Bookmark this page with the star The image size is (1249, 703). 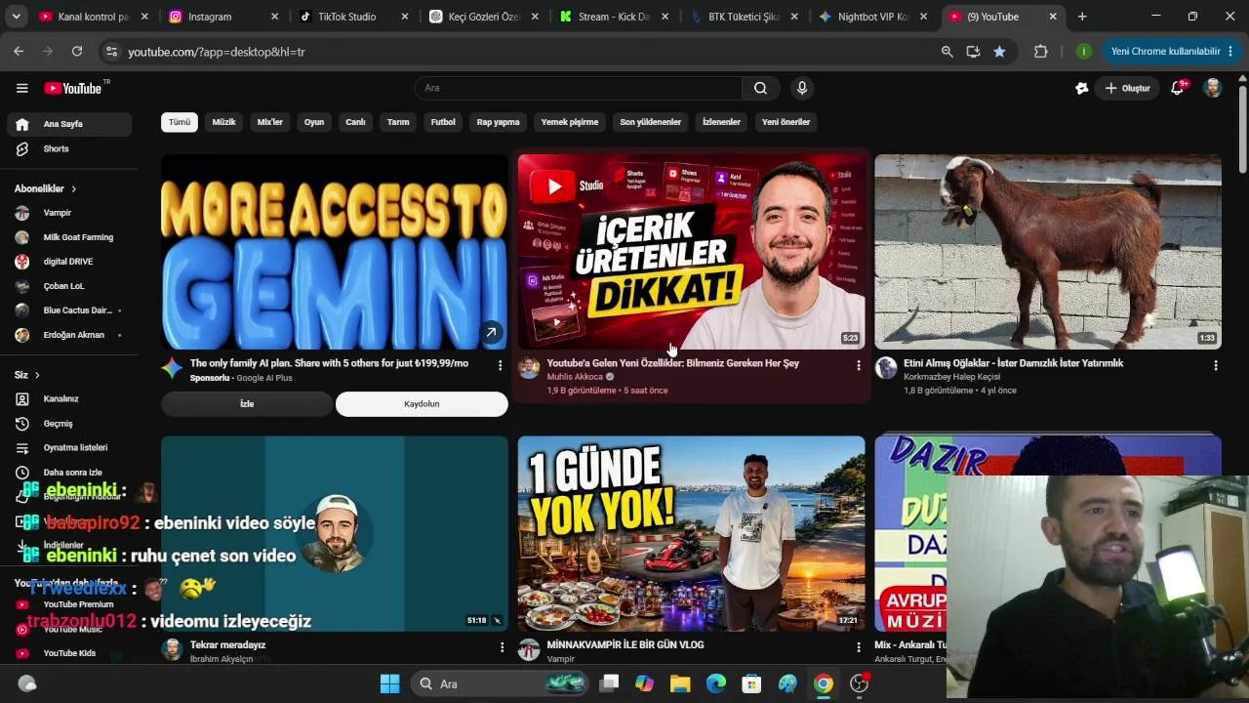click(x=999, y=52)
